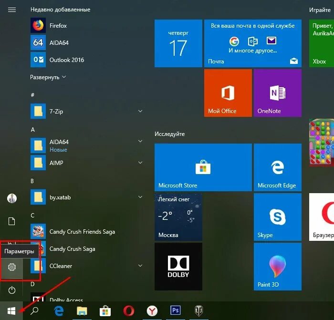Viewport: 334px width, 320px height.
Task: Launch Firefox from recently added
Action: [86, 26]
